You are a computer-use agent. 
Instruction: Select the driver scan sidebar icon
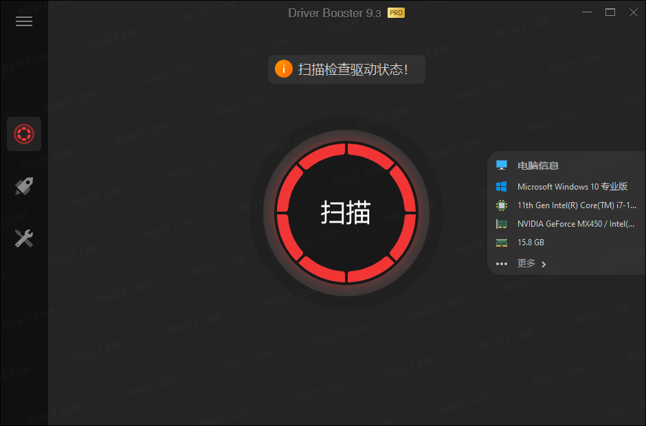[24, 134]
